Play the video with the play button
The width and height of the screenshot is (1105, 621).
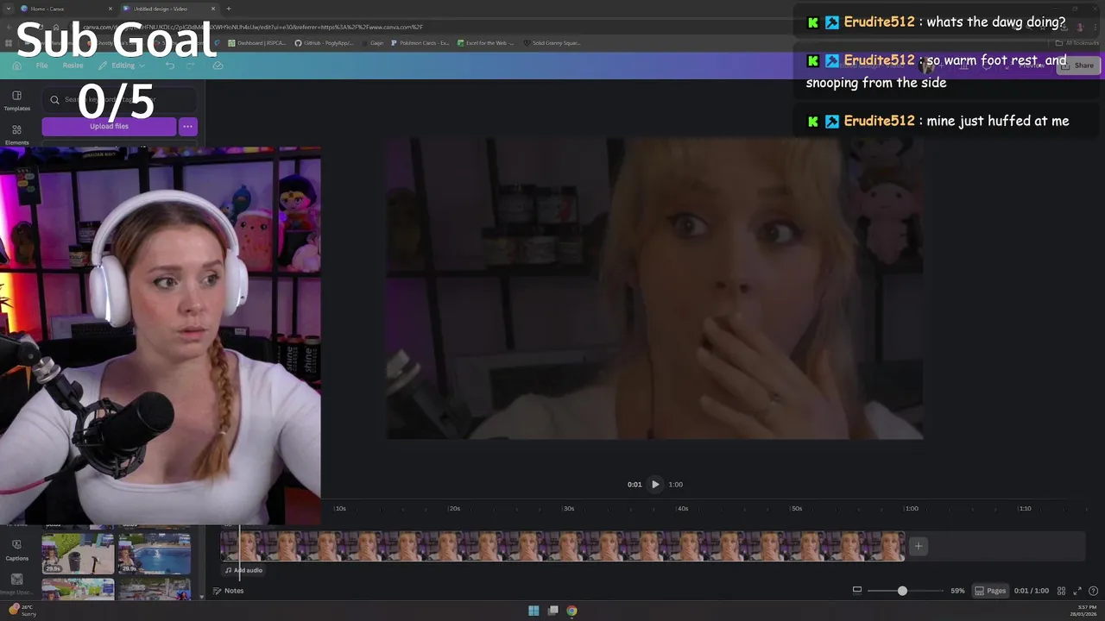(x=655, y=484)
